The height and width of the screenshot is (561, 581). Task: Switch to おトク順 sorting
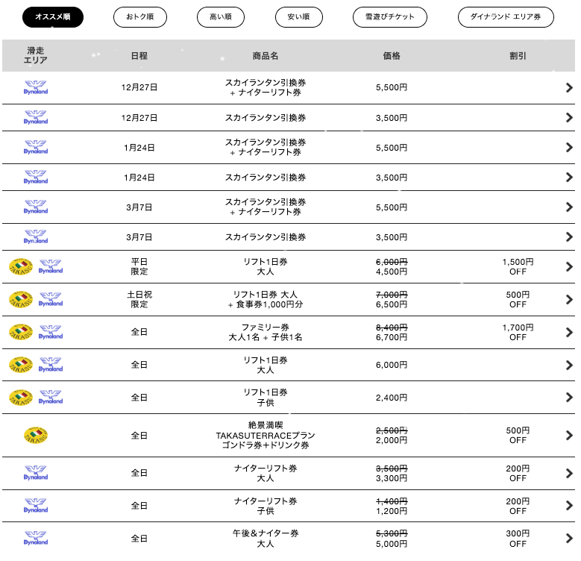140,17
